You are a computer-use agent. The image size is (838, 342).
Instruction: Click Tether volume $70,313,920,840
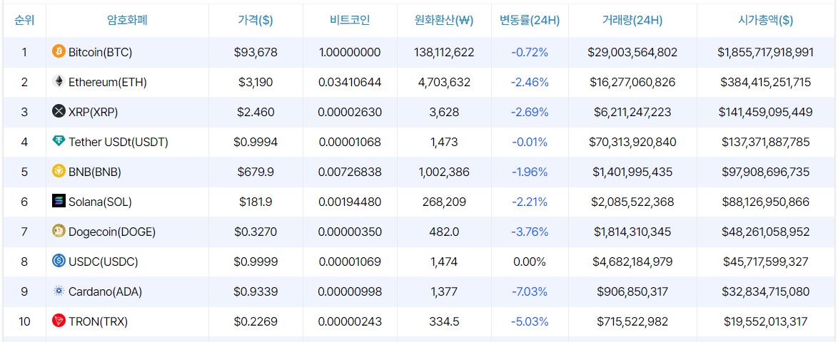(632, 142)
